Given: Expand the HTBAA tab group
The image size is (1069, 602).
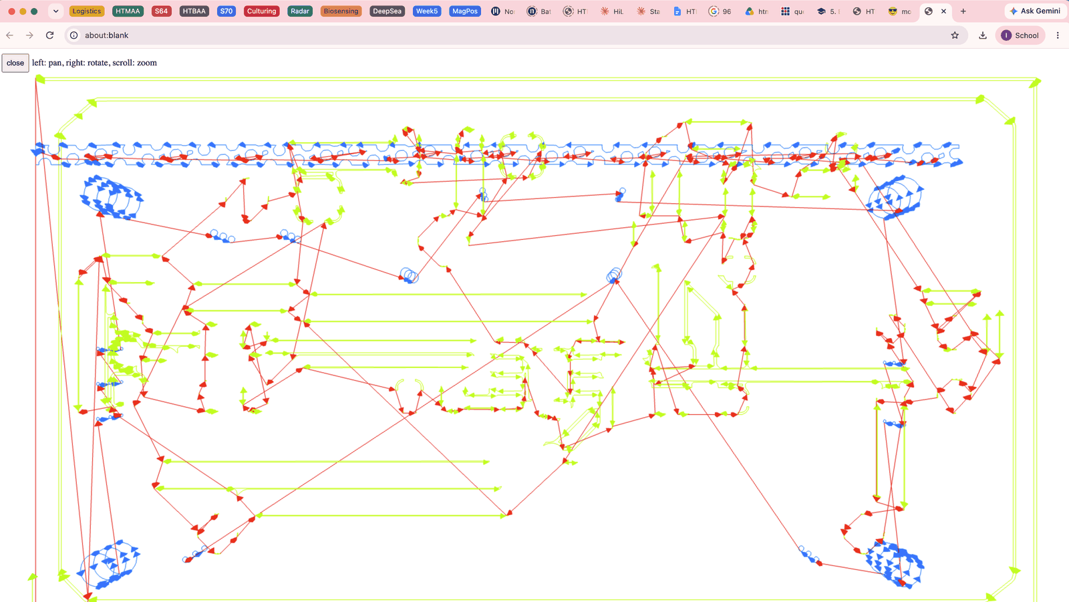Looking at the screenshot, I should pyautogui.click(x=194, y=11).
